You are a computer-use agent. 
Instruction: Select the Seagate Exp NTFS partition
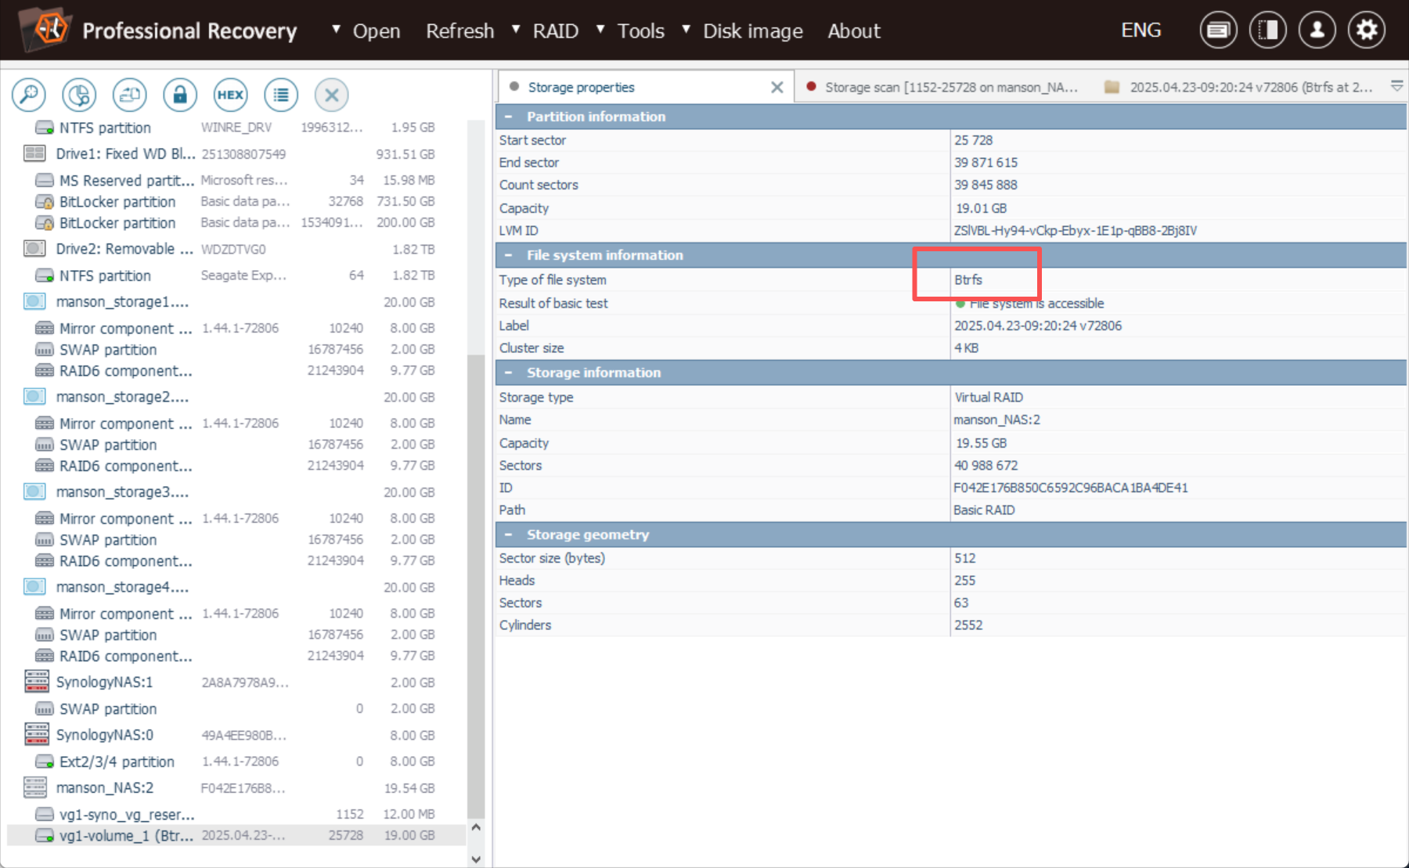click(236, 276)
